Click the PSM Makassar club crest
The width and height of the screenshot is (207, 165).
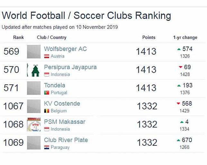34,125
